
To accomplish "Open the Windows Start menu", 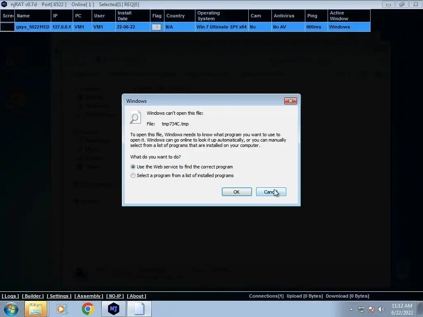I will 11,309.
